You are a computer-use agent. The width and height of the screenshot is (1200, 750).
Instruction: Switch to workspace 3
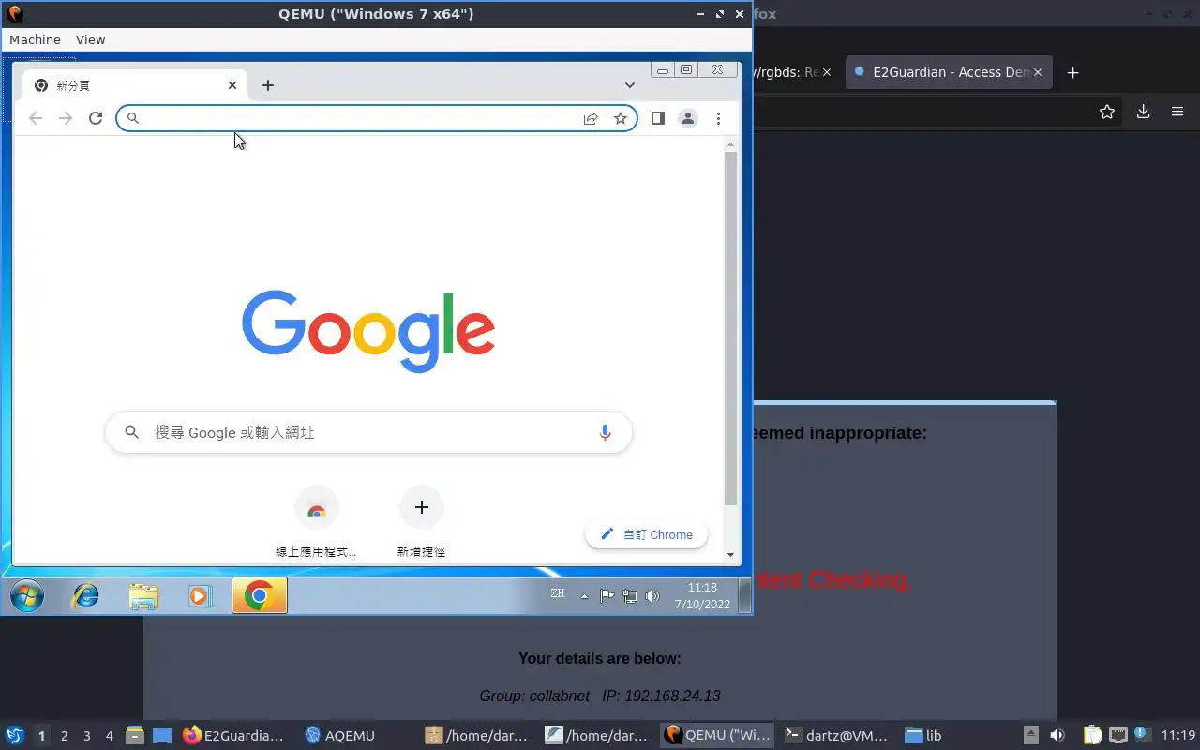87,736
